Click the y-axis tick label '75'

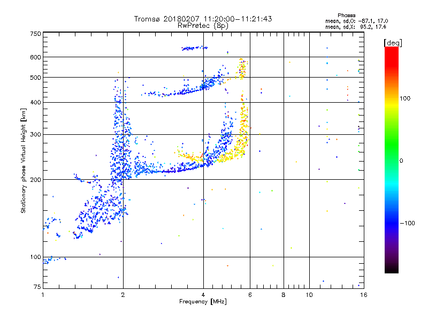(37, 287)
